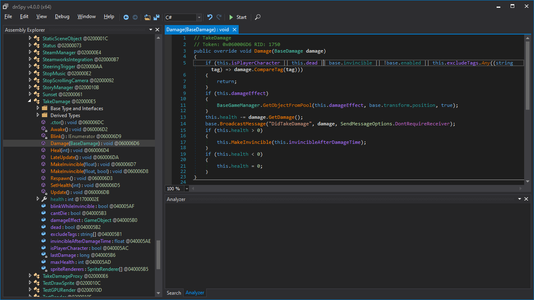Select the Respawn() method in tree
Viewport: 534px width, 300px height.
point(62,178)
